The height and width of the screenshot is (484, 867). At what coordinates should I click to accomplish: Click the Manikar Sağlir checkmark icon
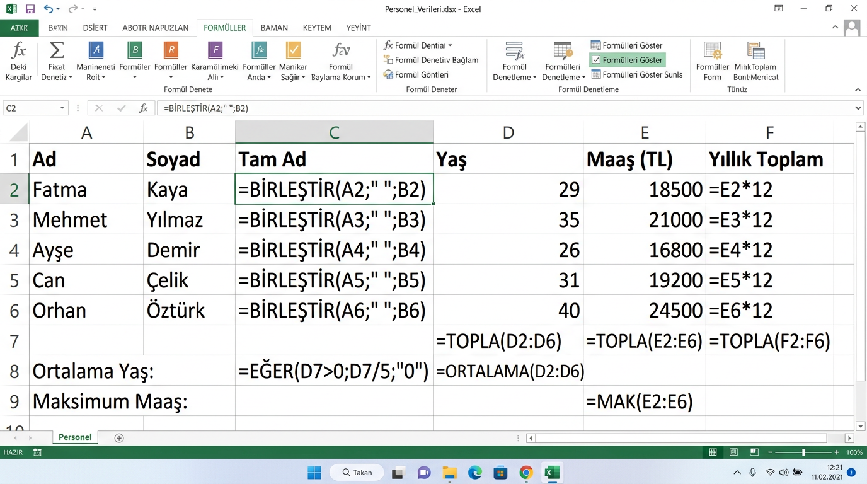pos(293,50)
